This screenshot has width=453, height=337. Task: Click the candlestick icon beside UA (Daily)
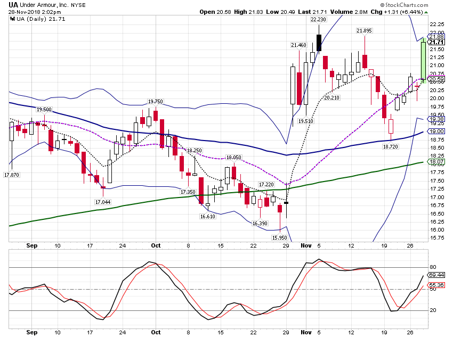pyautogui.click(x=12, y=19)
